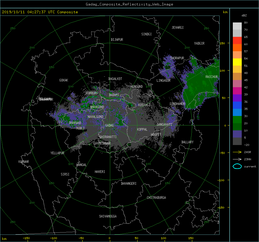
Task: Click the light gray 80 dBZ swatch
Action: [x=237, y=26]
